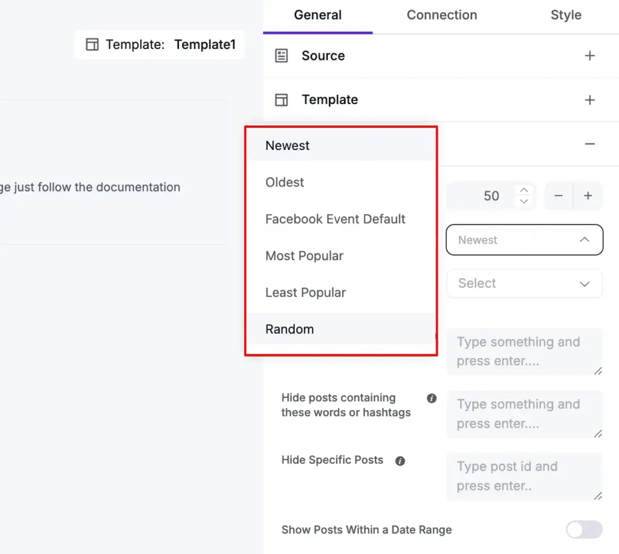619x554 pixels.
Task: Click the plus button next to the post count
Action: (587, 196)
